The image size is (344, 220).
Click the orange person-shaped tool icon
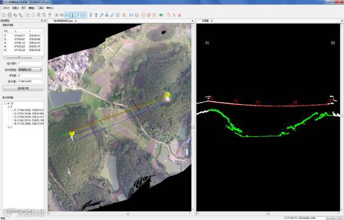pos(124,15)
